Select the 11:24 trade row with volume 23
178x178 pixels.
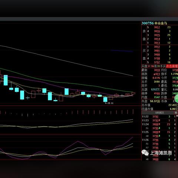pos(159,124)
